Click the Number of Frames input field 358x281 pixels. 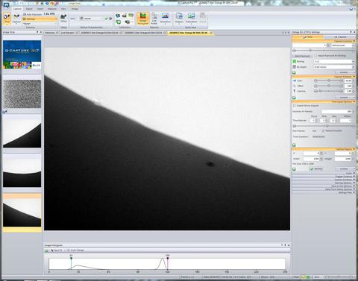tap(337, 112)
